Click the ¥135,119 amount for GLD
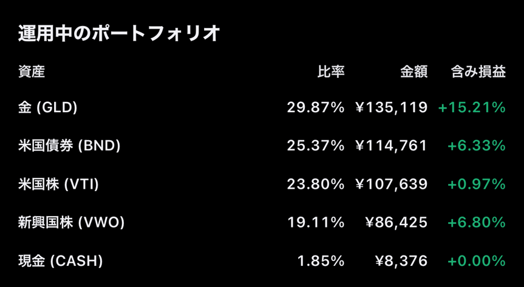The height and width of the screenshot is (287, 524). pyautogui.click(x=392, y=108)
